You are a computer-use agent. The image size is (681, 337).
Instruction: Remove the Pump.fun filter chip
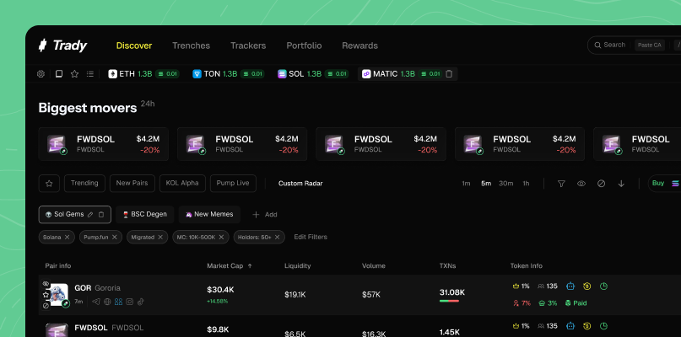click(x=114, y=238)
